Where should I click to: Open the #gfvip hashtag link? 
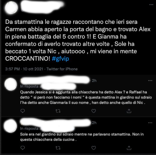pyautogui.click(x=61, y=59)
